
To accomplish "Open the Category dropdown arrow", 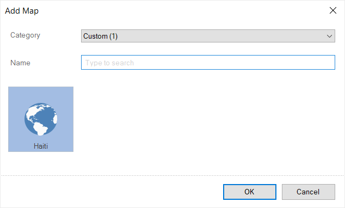I will tap(329, 36).
